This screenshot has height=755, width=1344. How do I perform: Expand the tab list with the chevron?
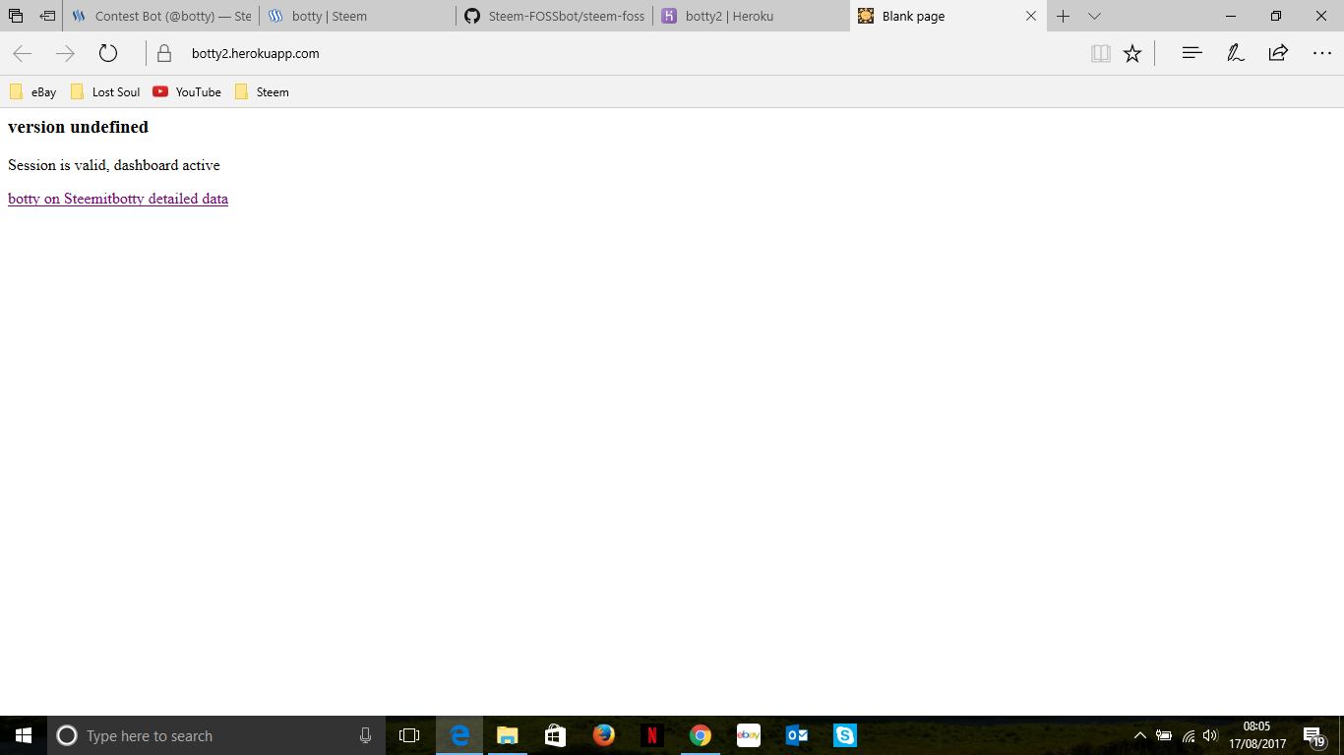[x=1094, y=16]
